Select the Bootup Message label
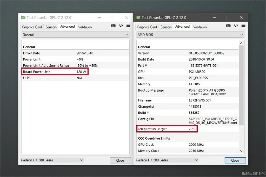Screen dimensions: 266x177 point(151,90)
